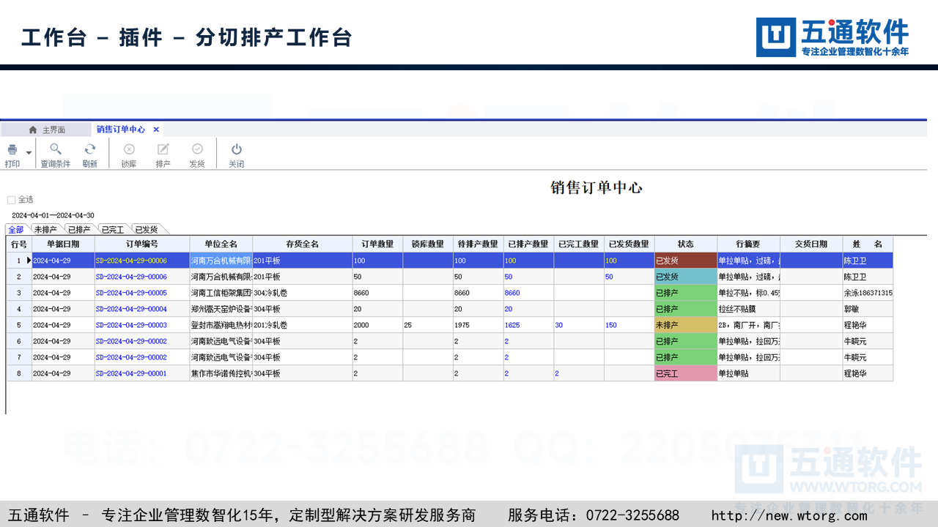Toggle the Select All (全选) checkbox
Screen dimensions: 938x527
pyautogui.click(x=11, y=200)
